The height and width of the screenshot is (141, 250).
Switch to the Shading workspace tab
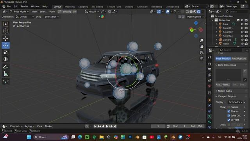pyautogui.click(x=129, y=7)
